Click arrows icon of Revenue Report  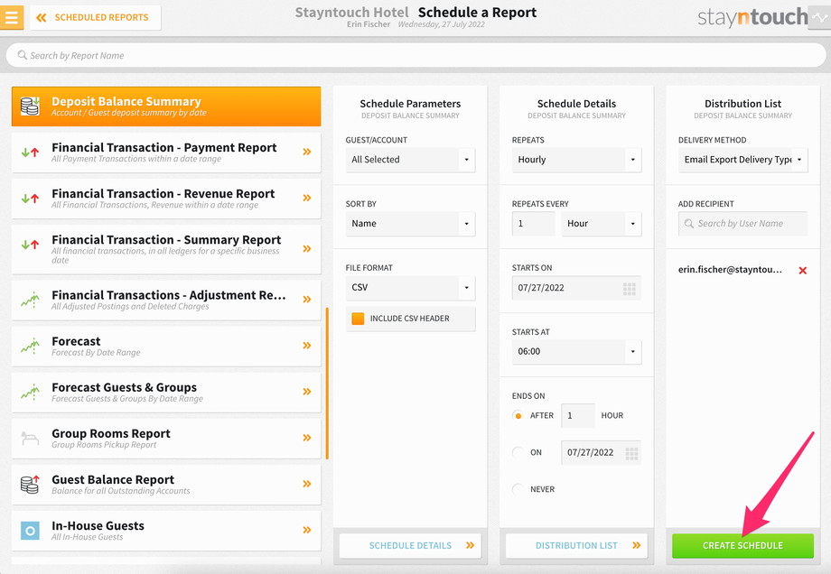click(x=30, y=199)
